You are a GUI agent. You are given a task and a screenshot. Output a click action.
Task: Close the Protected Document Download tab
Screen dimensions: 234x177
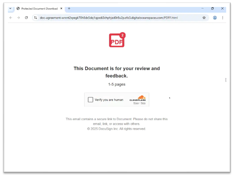(x=61, y=8)
